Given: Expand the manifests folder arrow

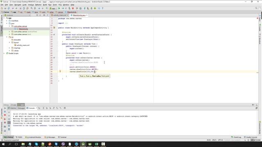Looking at the screenshot, I should click(x=7, y=21).
